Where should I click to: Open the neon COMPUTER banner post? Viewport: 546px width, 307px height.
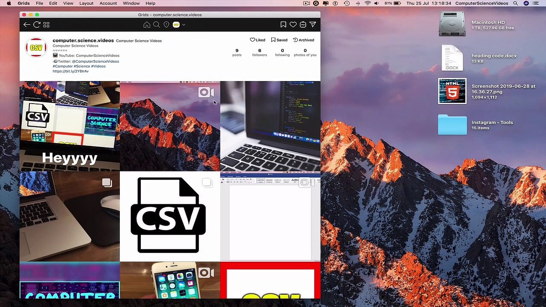coord(70,281)
